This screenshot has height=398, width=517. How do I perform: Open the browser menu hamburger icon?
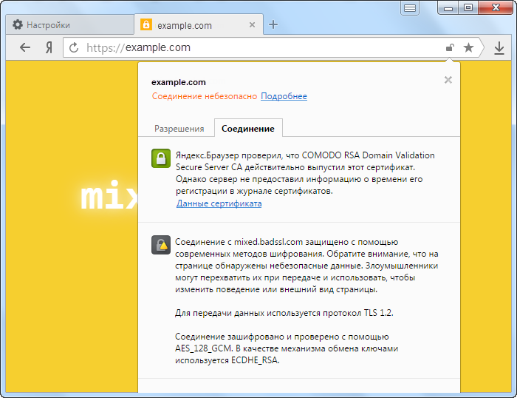tap(410, 8)
